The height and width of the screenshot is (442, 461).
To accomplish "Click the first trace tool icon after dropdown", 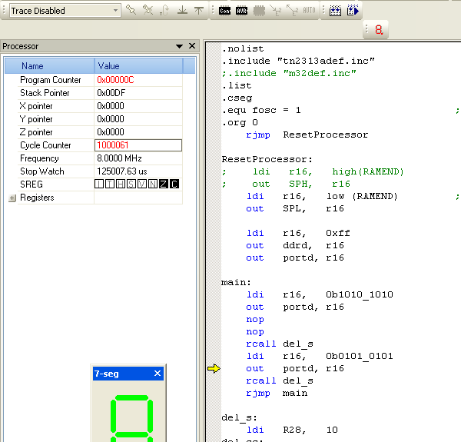I will [x=131, y=11].
